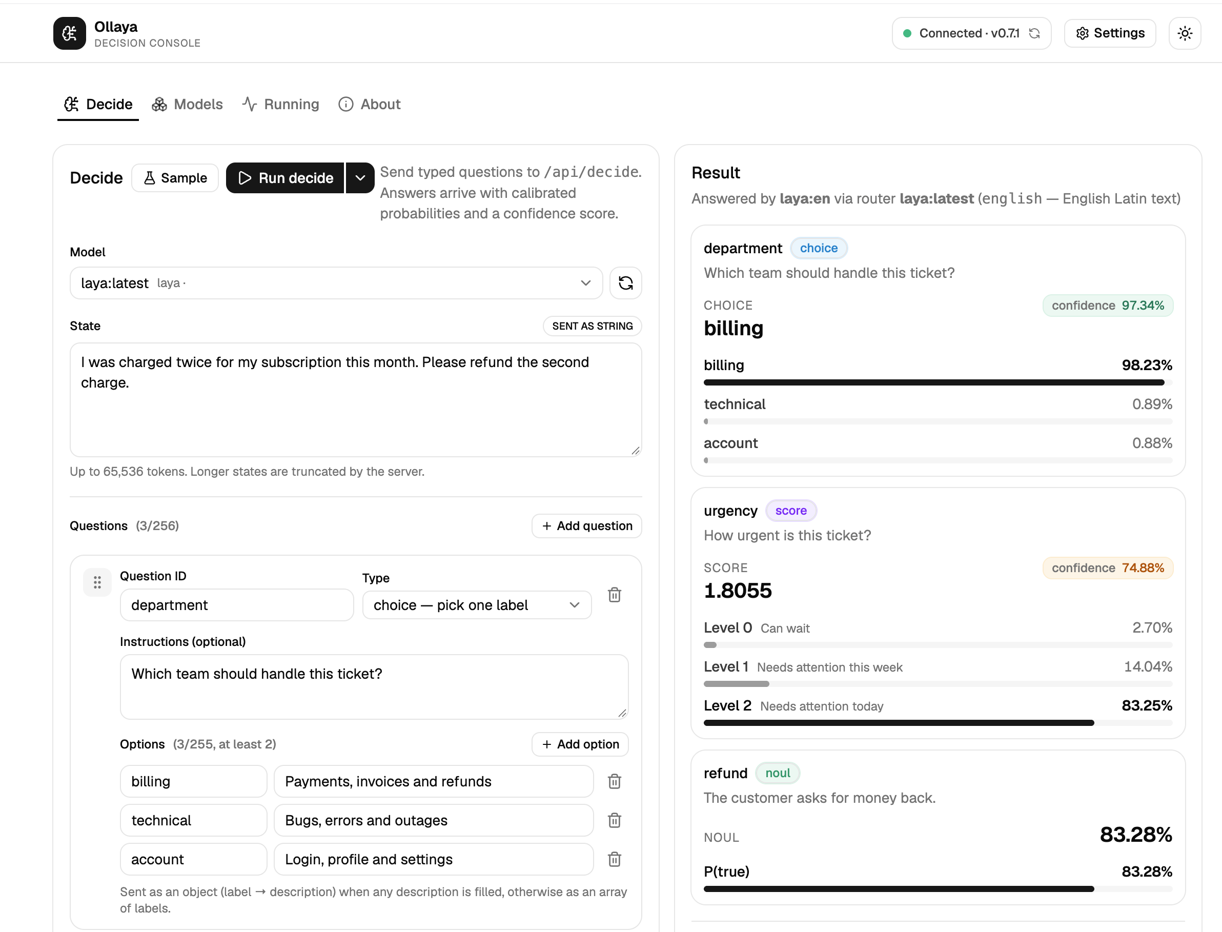
Task: Delete the billing option
Action: point(615,782)
